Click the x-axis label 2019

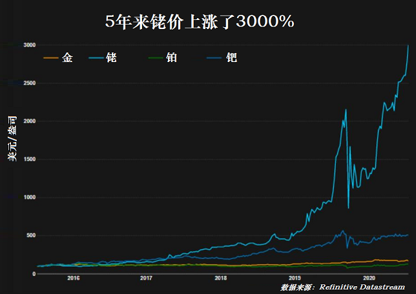295,278
